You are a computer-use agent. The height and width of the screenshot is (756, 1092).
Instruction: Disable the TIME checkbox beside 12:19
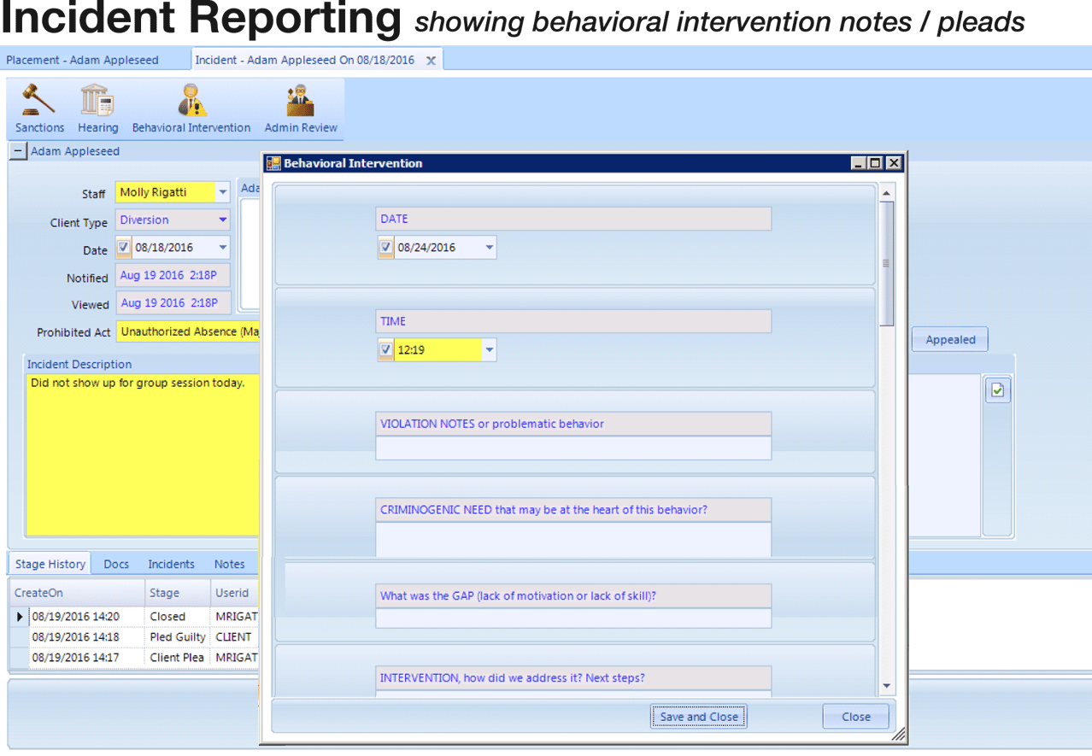tap(385, 349)
